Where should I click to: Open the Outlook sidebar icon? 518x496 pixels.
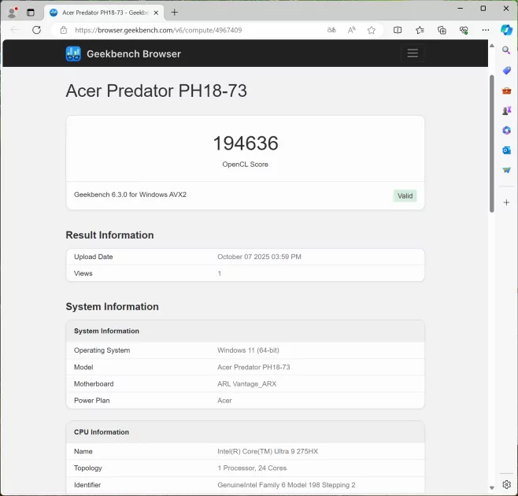pyautogui.click(x=506, y=150)
